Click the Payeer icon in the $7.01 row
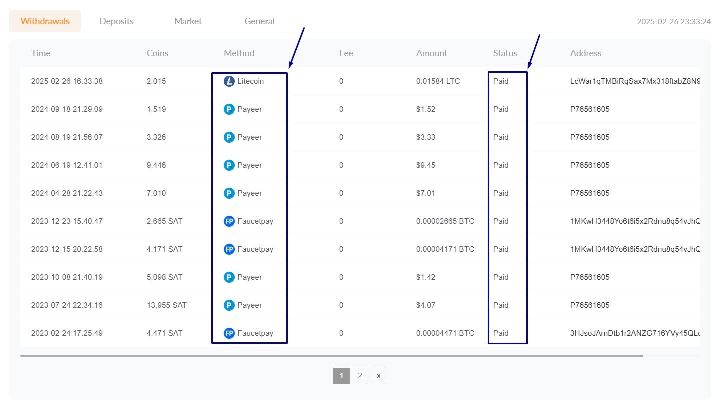 [x=229, y=193]
